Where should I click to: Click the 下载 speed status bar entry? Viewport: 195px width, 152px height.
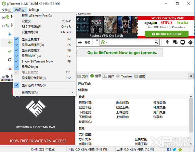(87, 149)
